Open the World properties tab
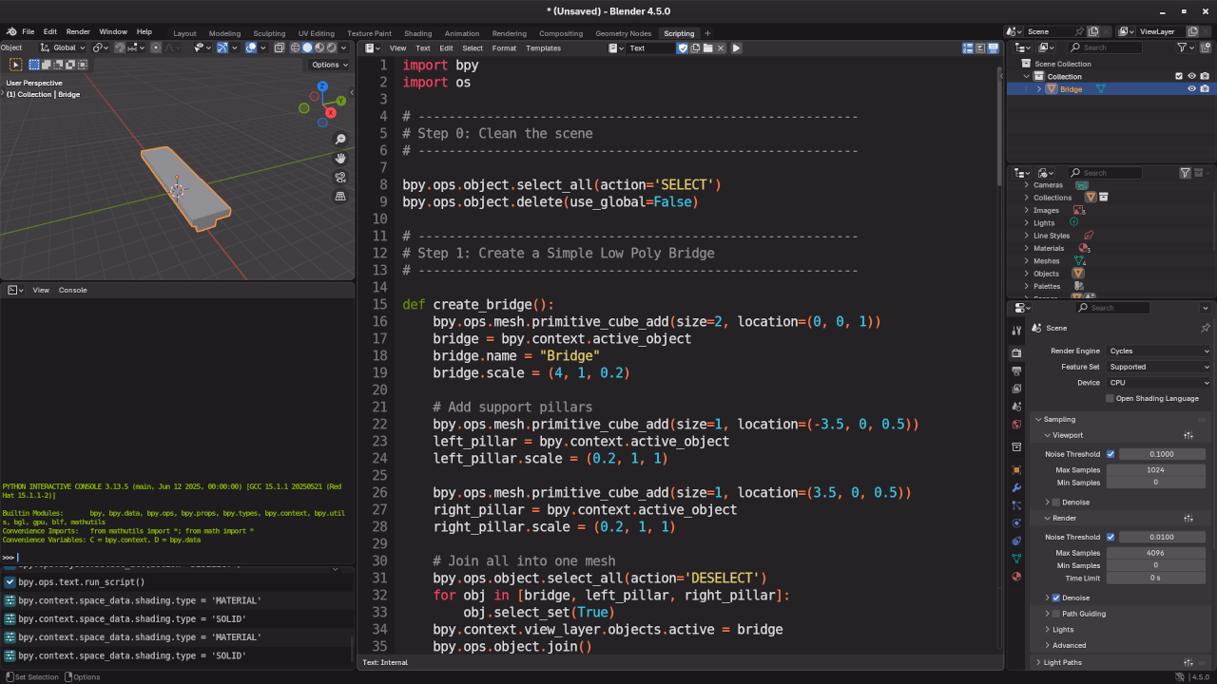 click(x=1016, y=425)
